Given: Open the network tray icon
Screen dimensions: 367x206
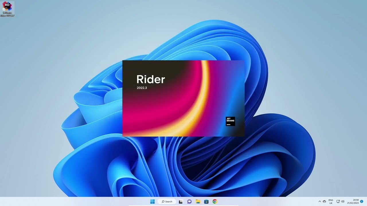Looking at the screenshot, I should point(338,201).
